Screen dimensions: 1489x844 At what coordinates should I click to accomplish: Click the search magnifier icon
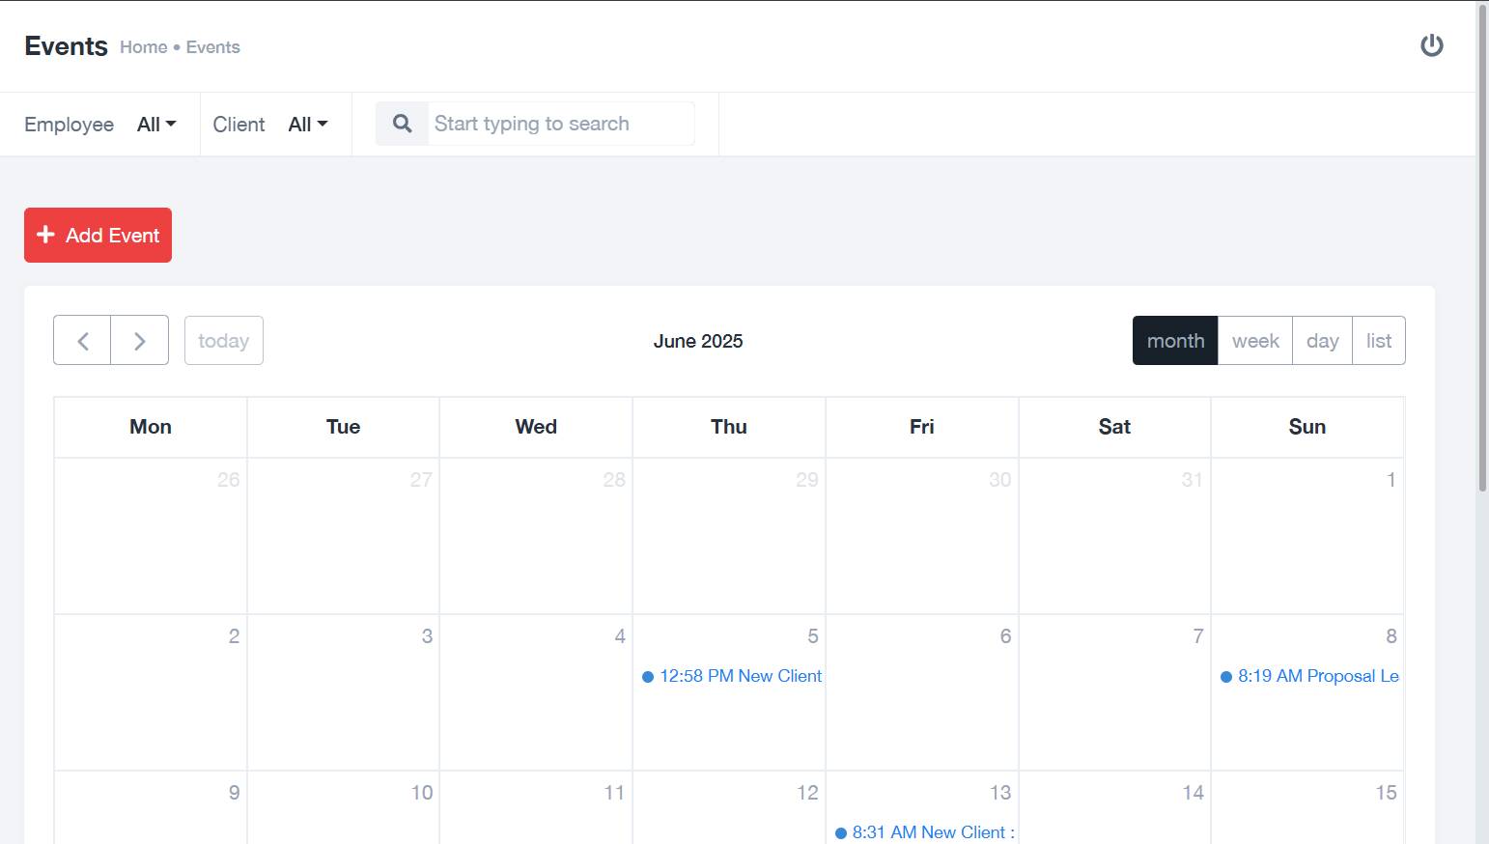tap(403, 124)
